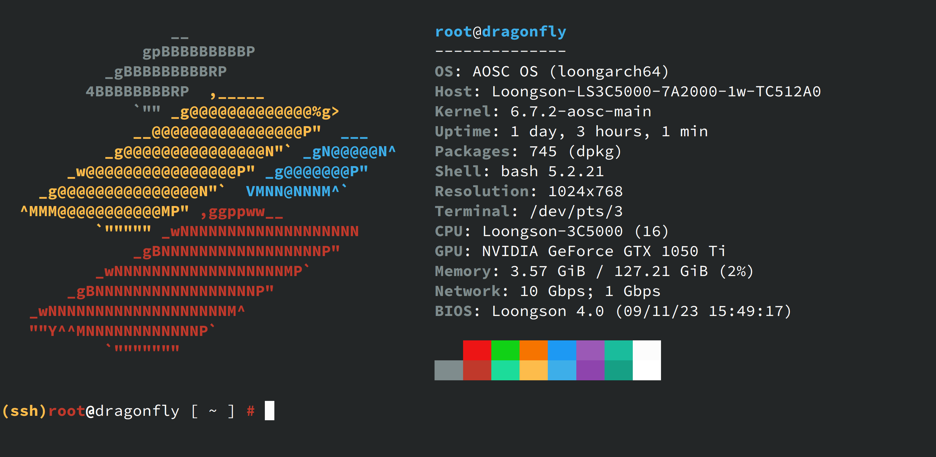Click the bright red swatch in top color row
This screenshot has height=457, width=936.
tap(477, 350)
